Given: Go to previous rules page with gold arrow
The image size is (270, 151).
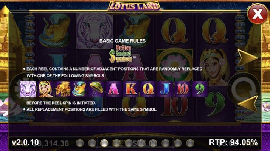Looking at the screenshot, I should (x=247, y=103).
